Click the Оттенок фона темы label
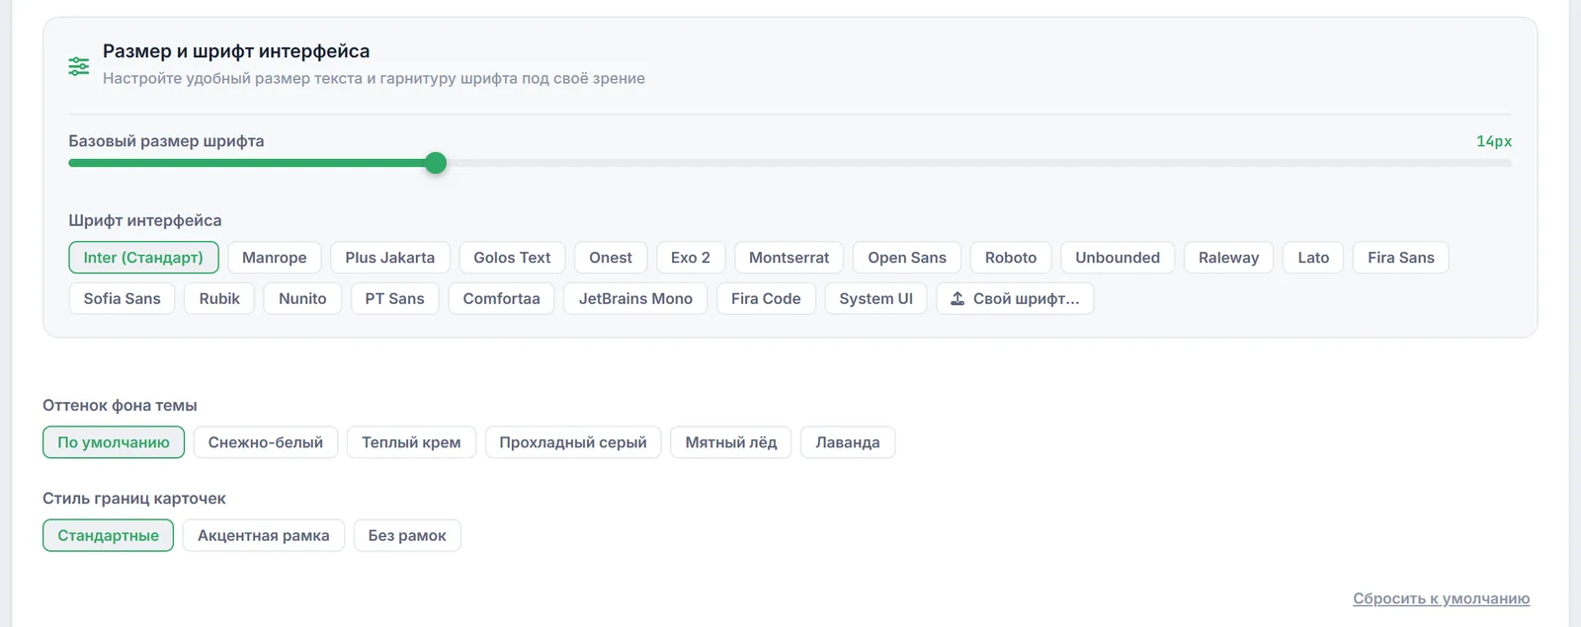This screenshot has height=627, width=1581. click(120, 405)
